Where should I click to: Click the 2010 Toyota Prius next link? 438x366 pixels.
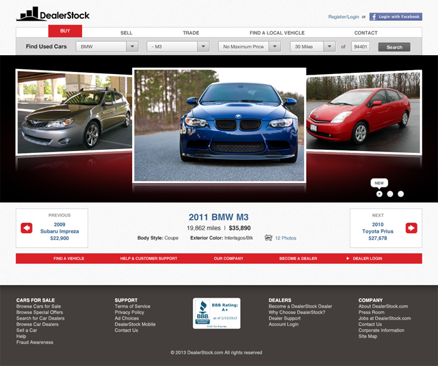(378, 231)
